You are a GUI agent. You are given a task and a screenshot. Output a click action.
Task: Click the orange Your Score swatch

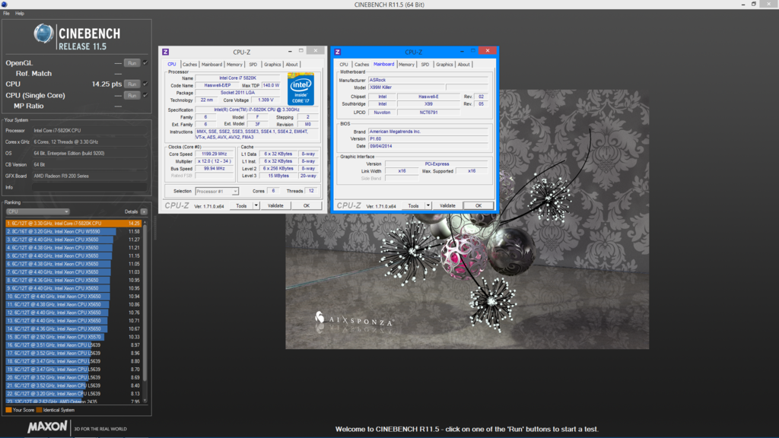click(x=8, y=410)
